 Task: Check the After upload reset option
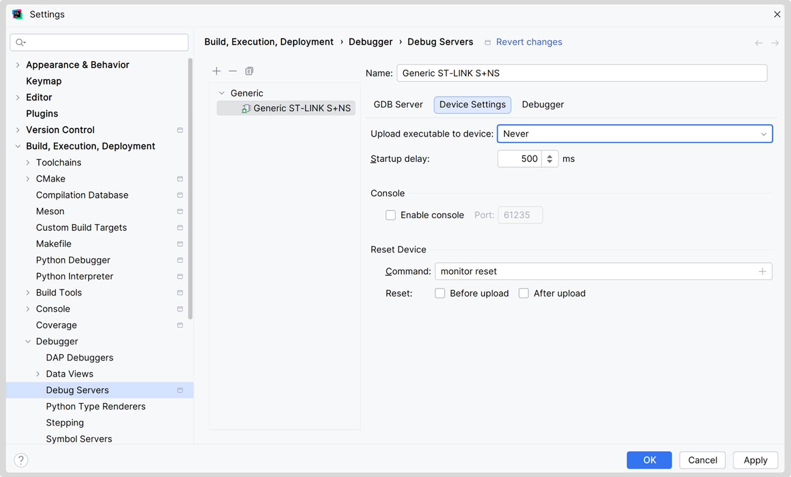(x=524, y=293)
